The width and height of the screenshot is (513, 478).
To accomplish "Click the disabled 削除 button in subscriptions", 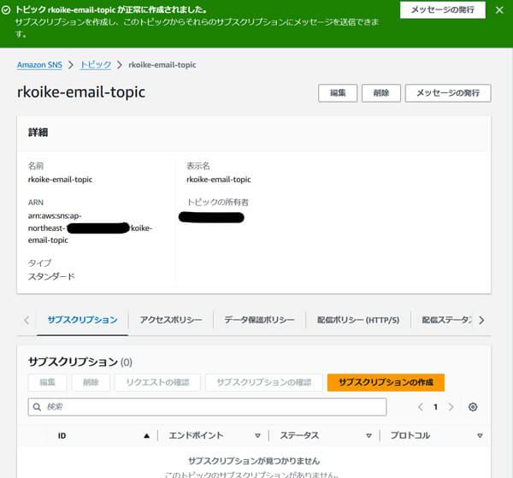I will pyautogui.click(x=91, y=382).
